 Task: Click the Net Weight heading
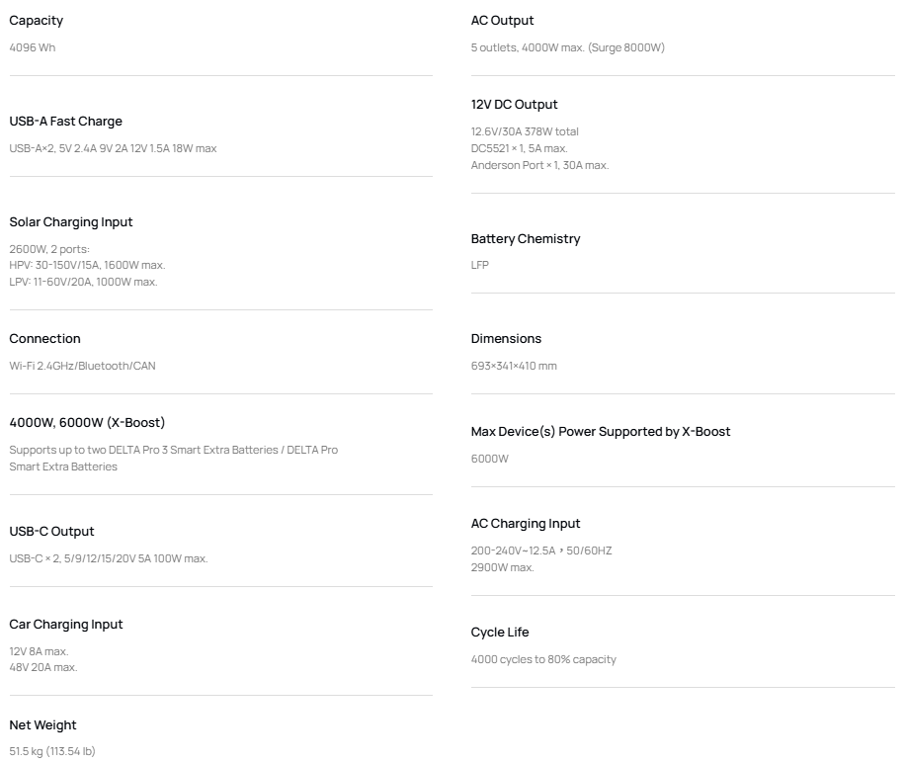tap(42, 725)
